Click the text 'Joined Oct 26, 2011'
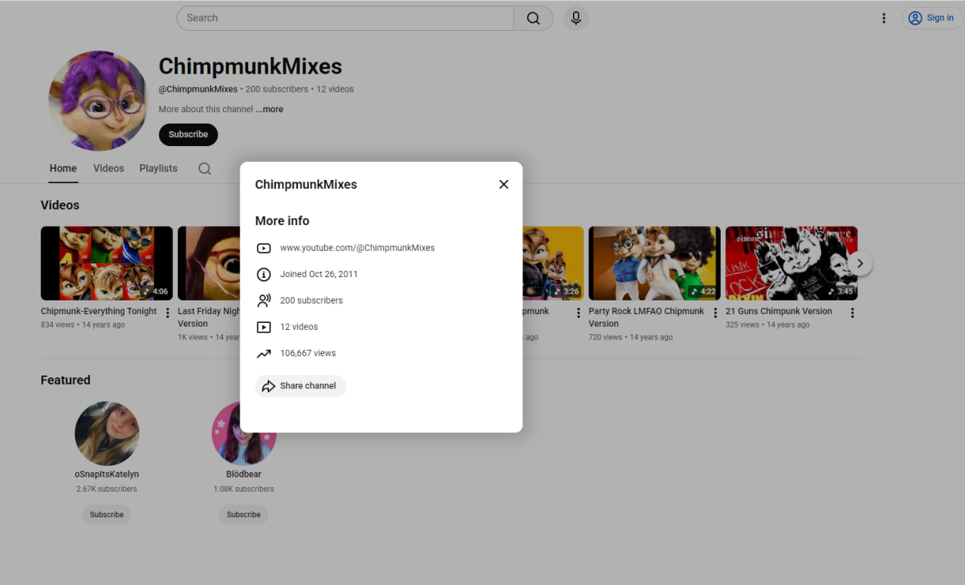 pos(319,274)
